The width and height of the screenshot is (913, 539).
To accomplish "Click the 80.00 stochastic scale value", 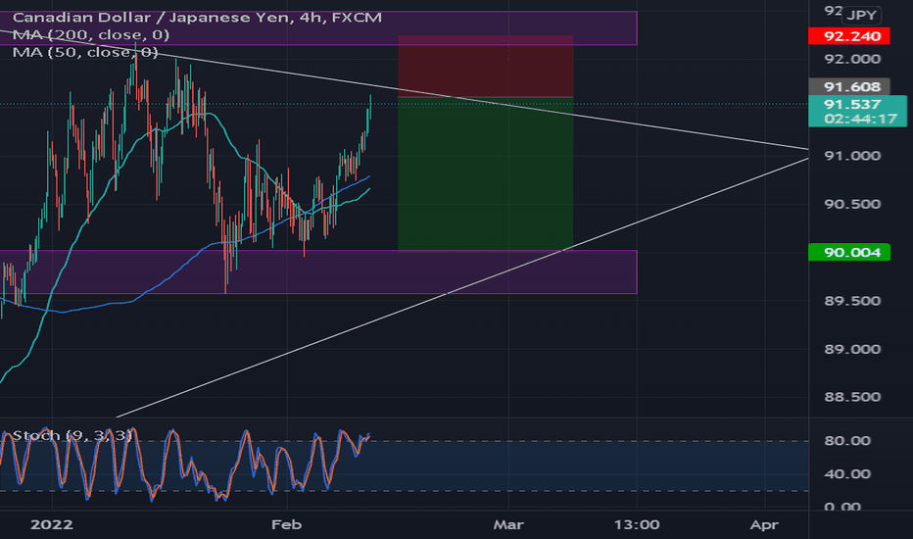I will tap(847, 441).
